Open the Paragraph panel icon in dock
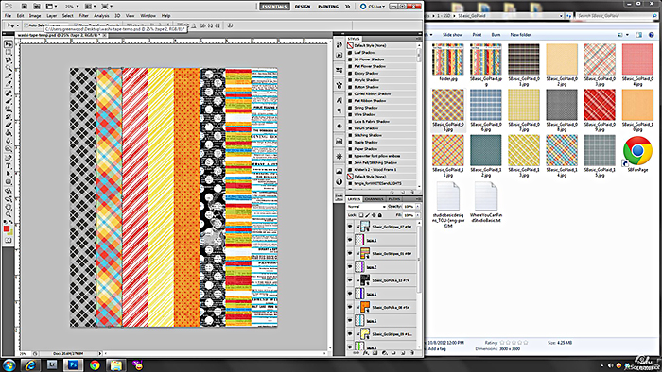Screen dimensions: 662x372 click(339, 110)
